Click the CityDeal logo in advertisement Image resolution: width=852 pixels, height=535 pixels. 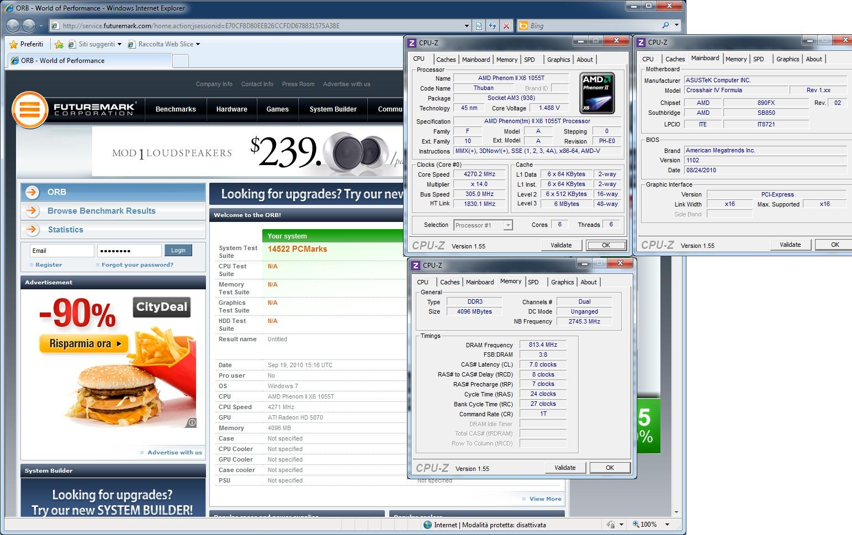click(x=162, y=307)
